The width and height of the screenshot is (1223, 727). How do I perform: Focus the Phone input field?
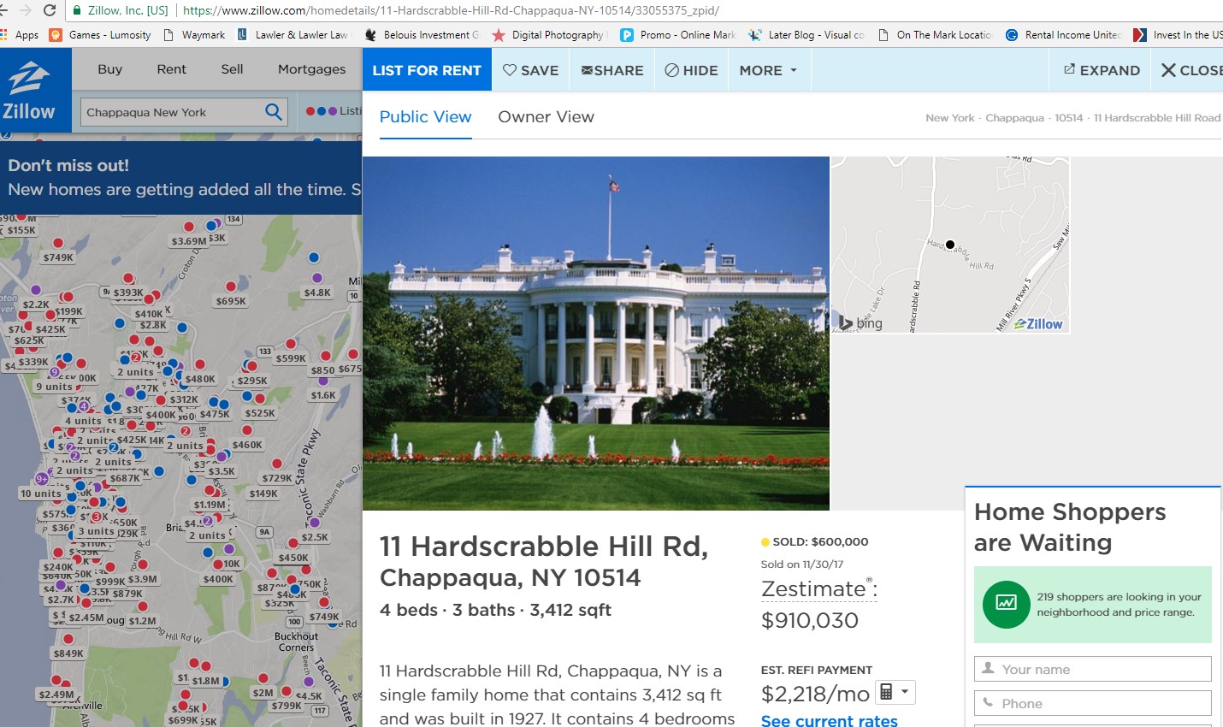click(x=1092, y=703)
